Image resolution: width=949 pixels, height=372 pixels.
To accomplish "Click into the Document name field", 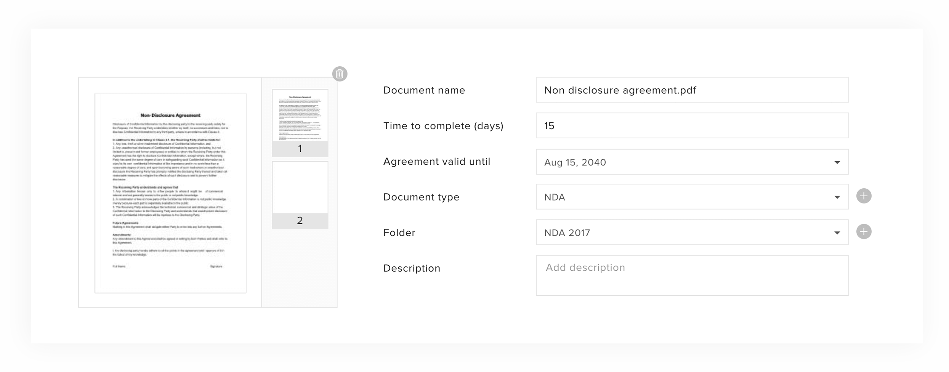I will pos(691,90).
